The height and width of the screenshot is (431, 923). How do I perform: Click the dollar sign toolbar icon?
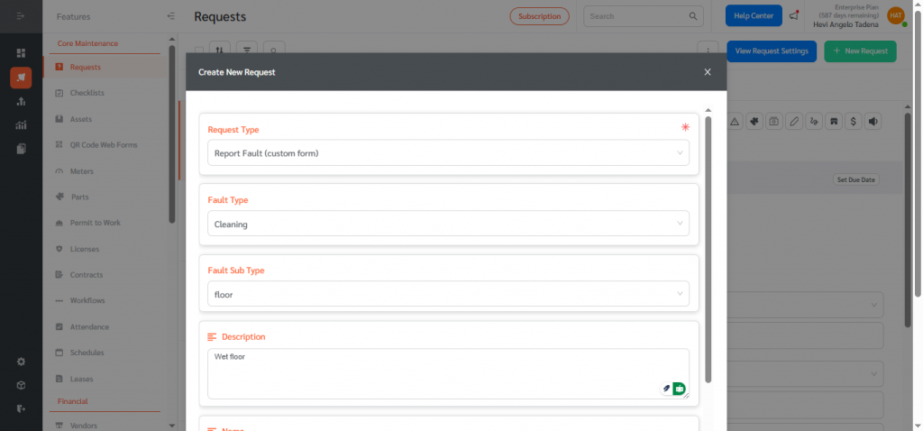pyautogui.click(x=853, y=122)
